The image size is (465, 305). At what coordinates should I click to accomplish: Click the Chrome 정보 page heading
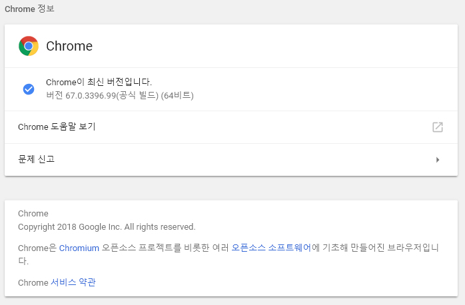click(30, 9)
